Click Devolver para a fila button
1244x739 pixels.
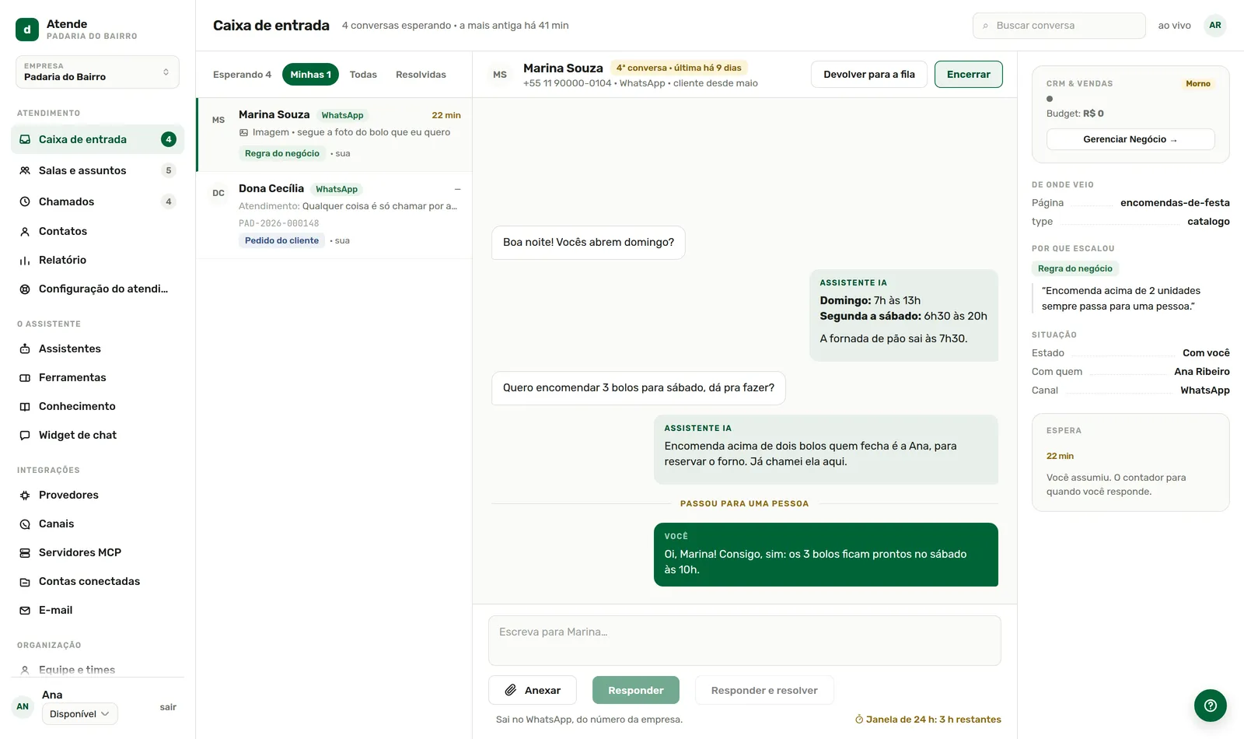869,75
